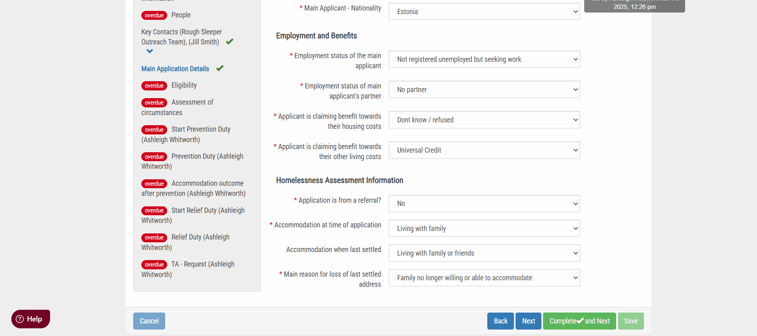Go to the Assessment of circumstances step

[192, 103]
